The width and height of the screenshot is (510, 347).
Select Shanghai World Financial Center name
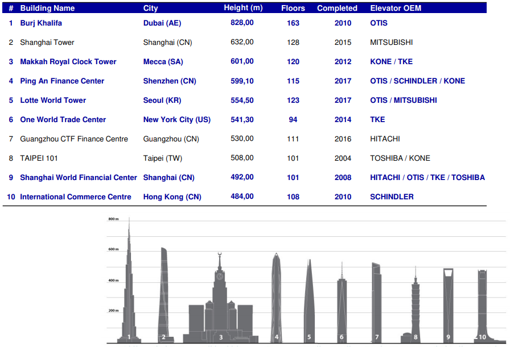[79, 178]
